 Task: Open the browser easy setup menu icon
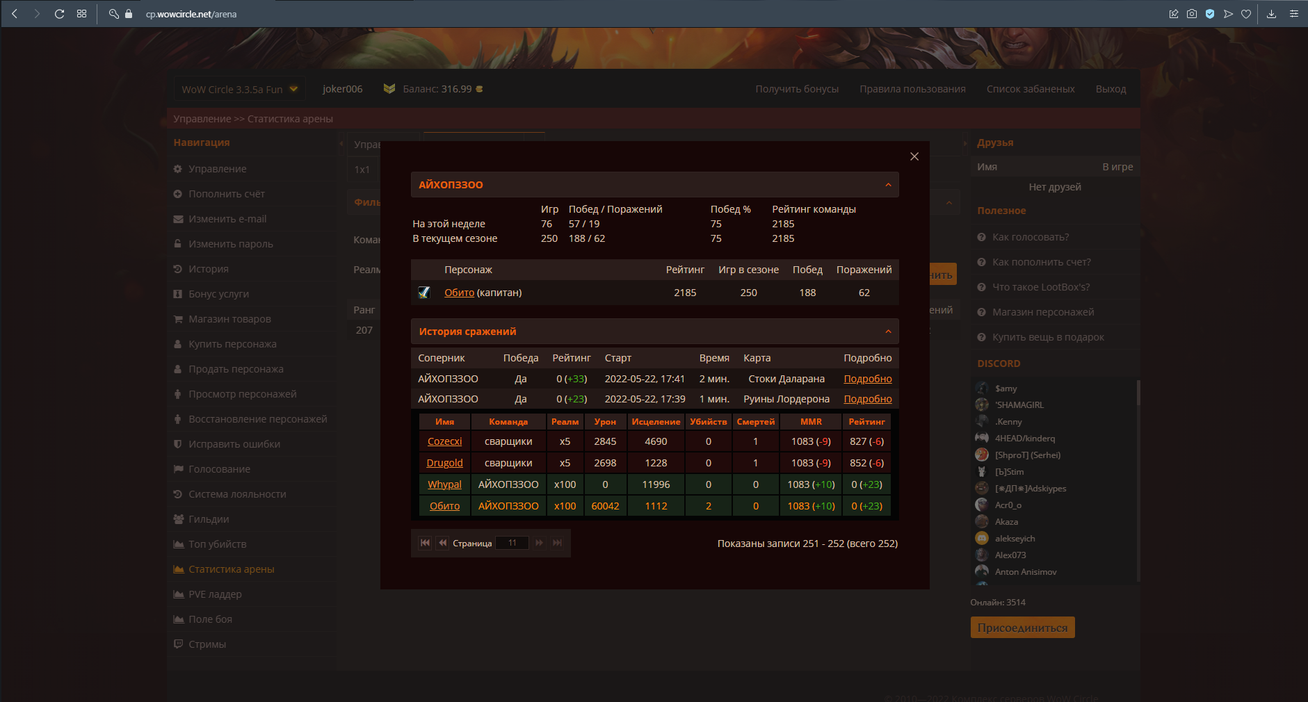coord(1293,14)
